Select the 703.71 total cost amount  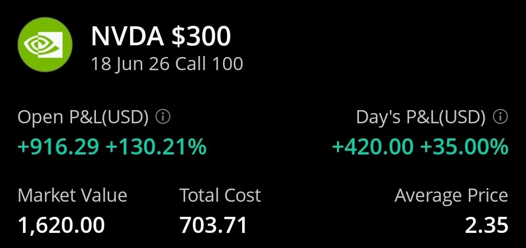click(x=214, y=225)
